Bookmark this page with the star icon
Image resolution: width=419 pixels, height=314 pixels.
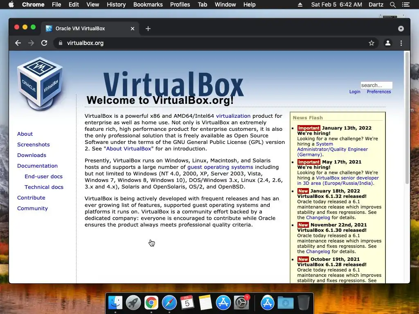372,43
